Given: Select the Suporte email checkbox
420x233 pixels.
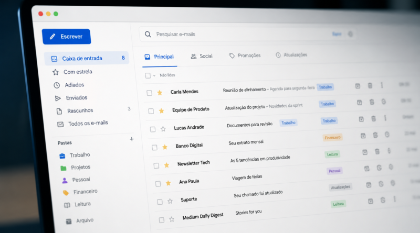Looking at the screenshot, I should pos(160,202).
